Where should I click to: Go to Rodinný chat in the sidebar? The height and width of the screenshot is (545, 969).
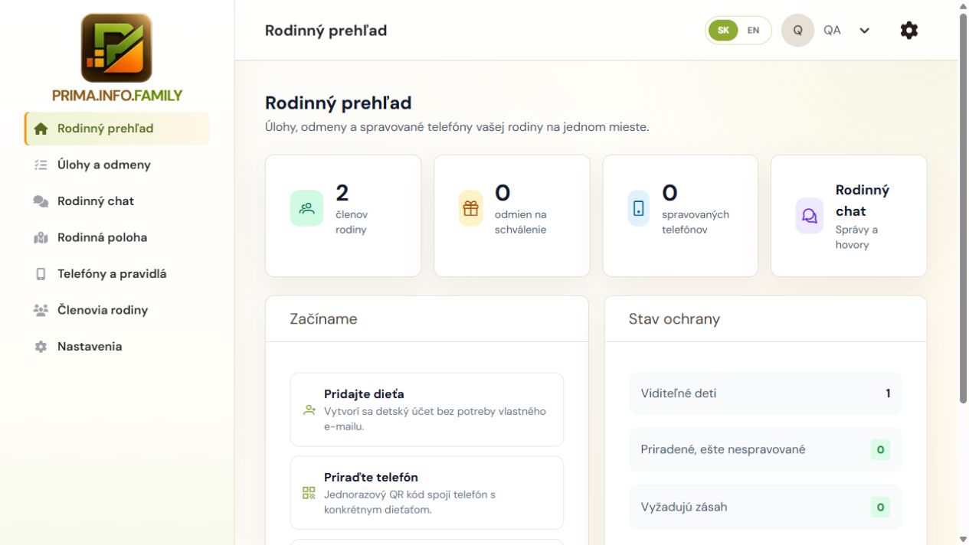point(117,201)
